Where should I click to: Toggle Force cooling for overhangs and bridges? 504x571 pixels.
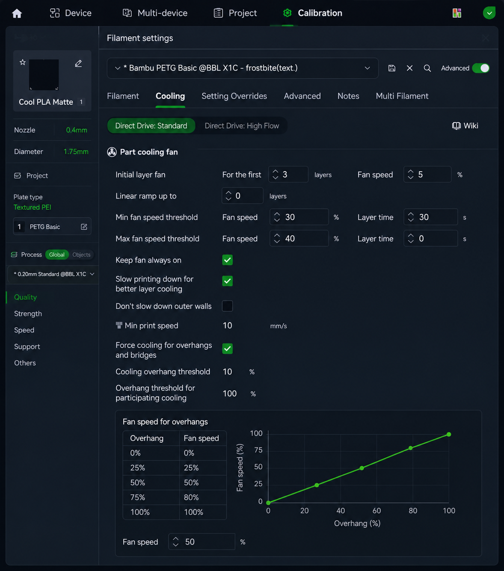pos(228,349)
